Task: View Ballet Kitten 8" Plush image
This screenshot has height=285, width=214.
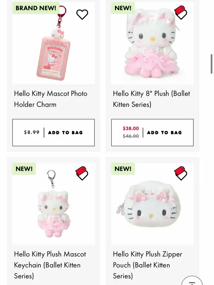Action: pos(152,43)
